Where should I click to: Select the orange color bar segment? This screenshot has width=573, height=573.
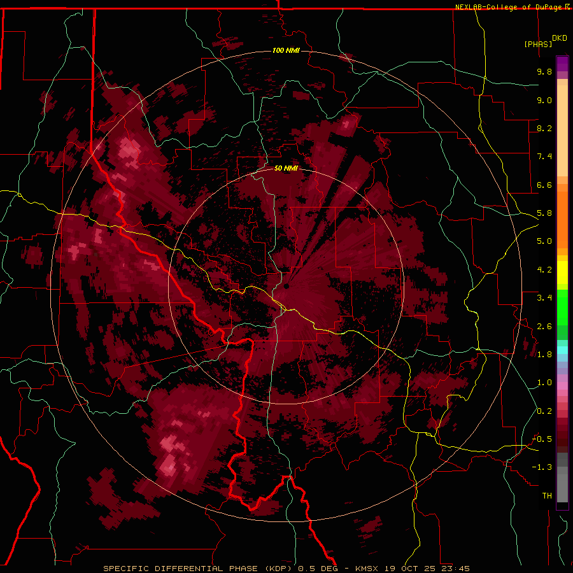562,219
